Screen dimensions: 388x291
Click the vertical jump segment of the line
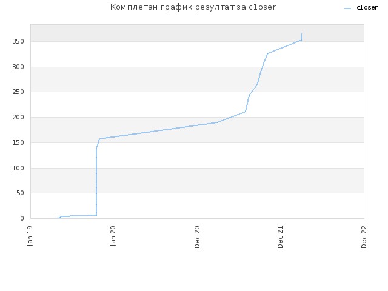[x=96, y=182]
